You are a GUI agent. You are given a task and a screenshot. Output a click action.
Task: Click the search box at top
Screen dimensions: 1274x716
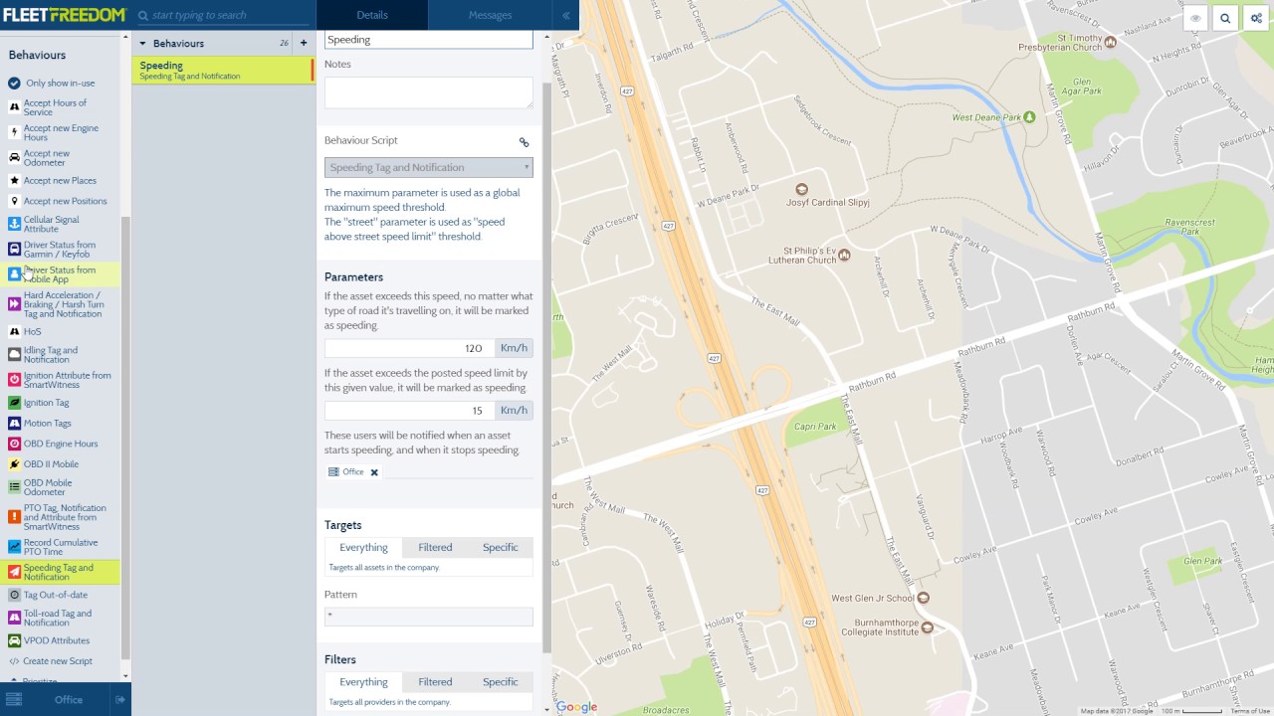[x=224, y=15]
